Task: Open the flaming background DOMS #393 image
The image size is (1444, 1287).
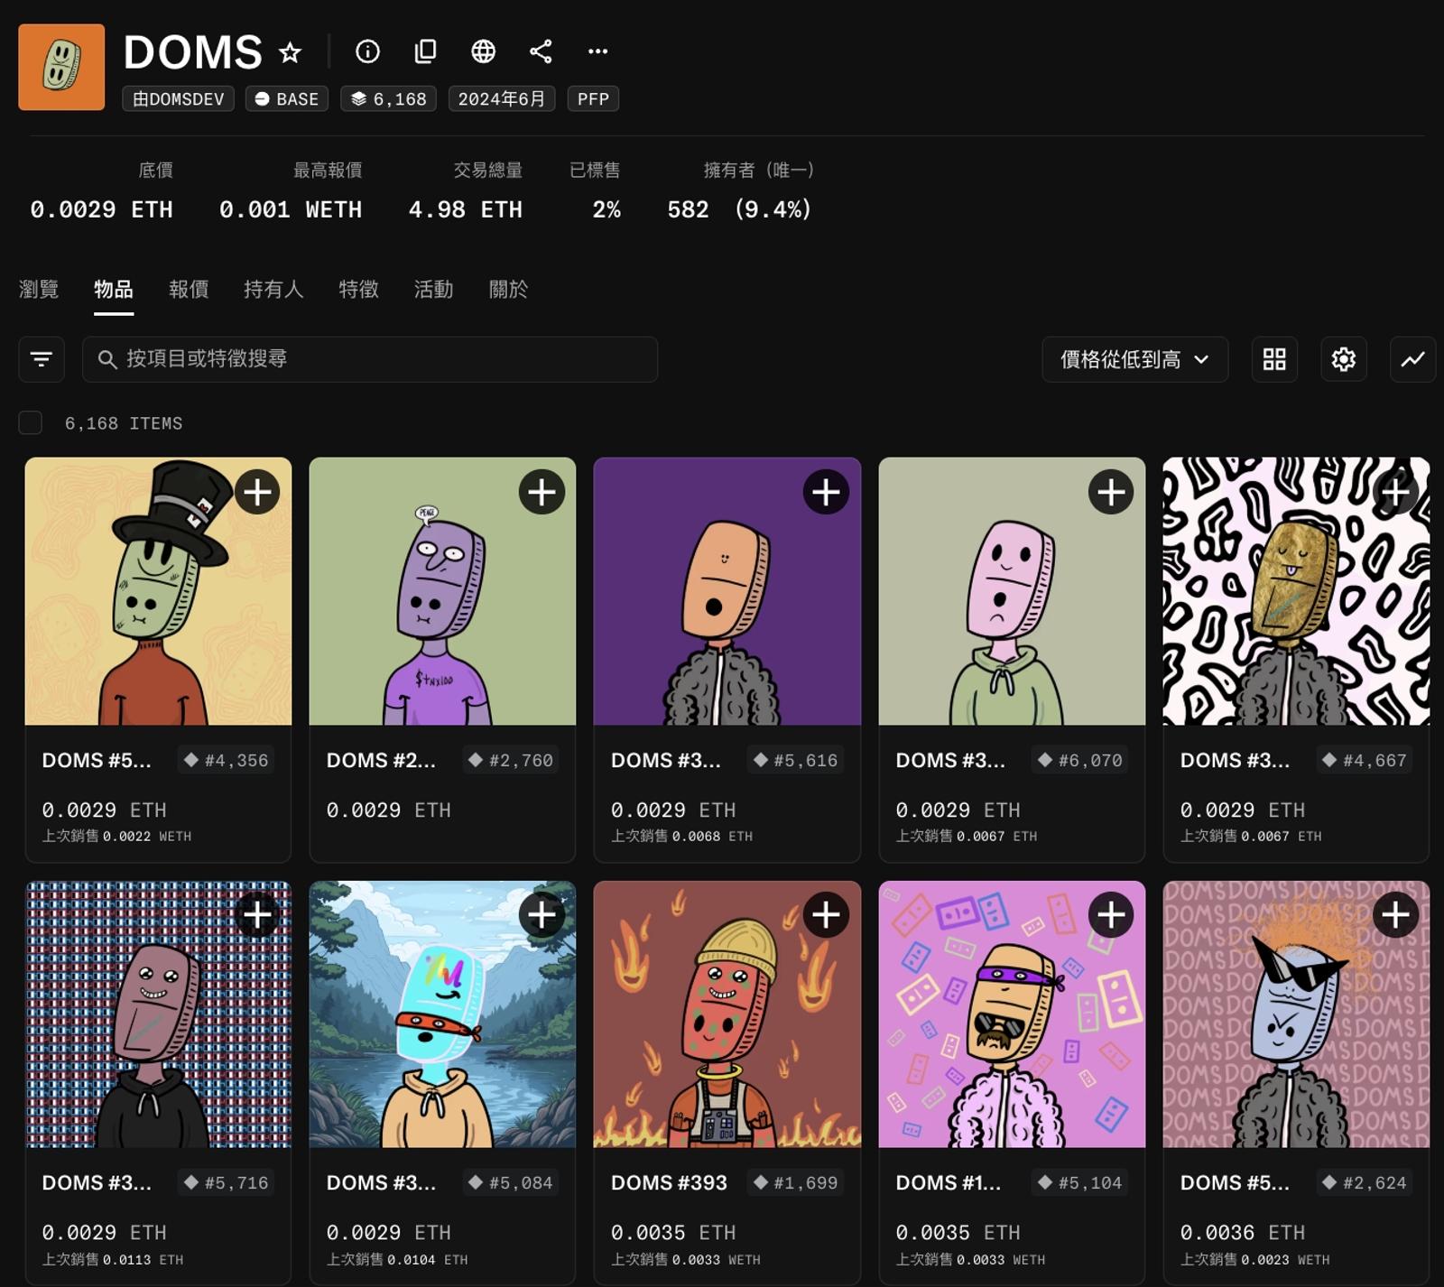Action: (x=727, y=1014)
